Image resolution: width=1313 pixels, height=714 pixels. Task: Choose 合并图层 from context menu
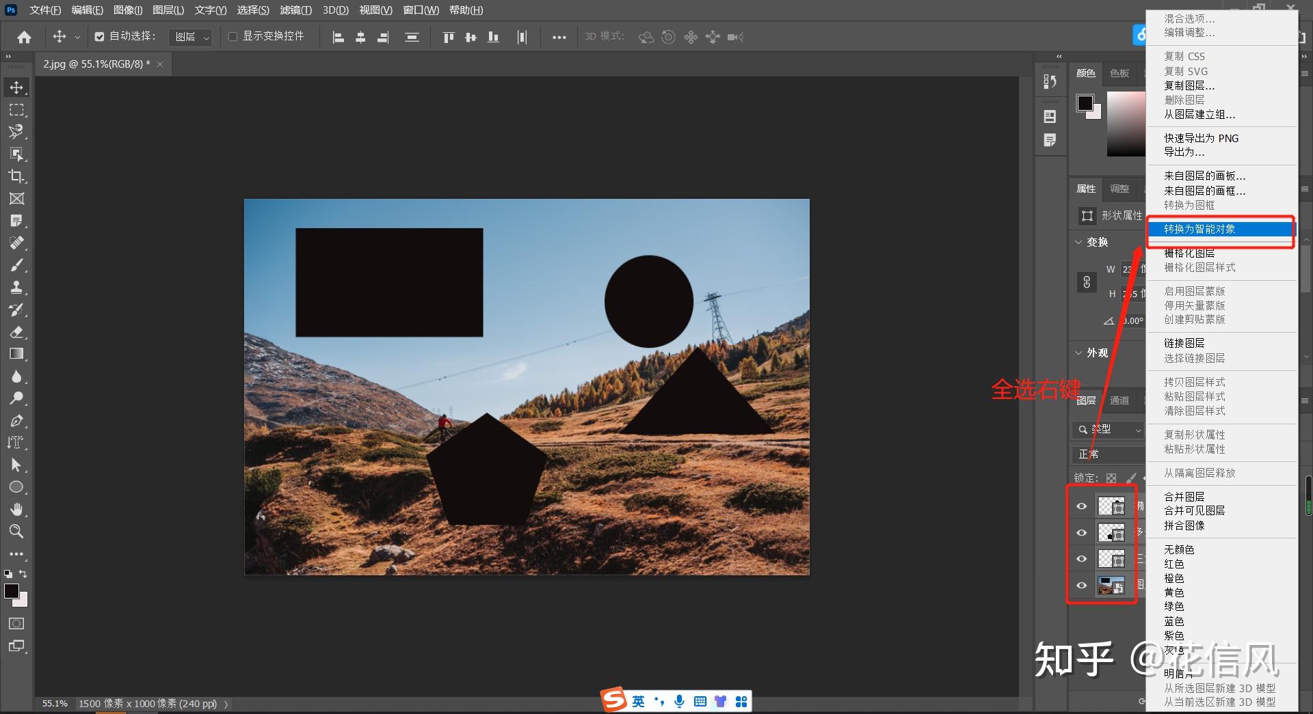1222,497
